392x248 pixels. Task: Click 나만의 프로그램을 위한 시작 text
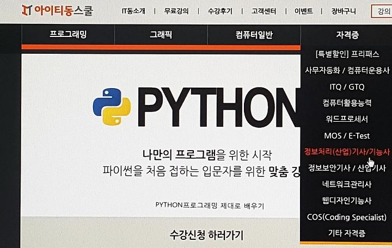(x=207, y=155)
